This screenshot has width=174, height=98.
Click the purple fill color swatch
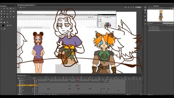[x=8, y=25]
